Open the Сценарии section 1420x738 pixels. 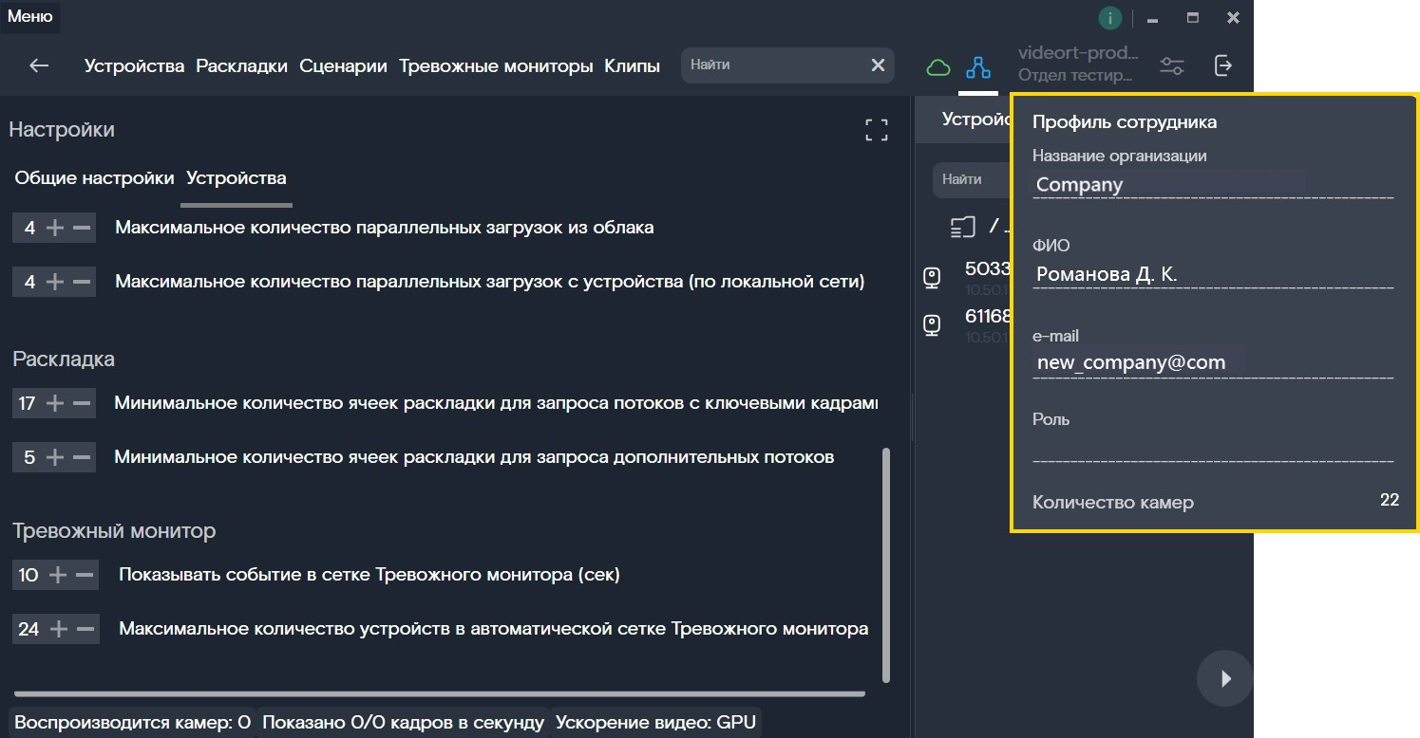coord(343,66)
